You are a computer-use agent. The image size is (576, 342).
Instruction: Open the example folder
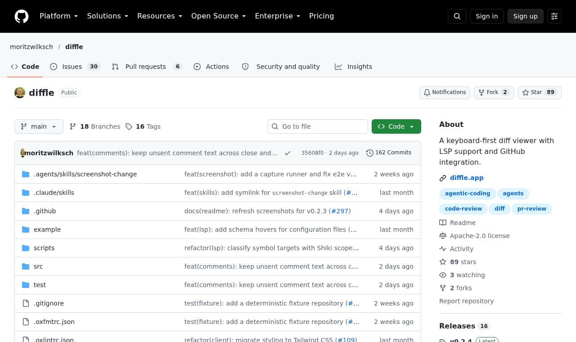pos(47,229)
